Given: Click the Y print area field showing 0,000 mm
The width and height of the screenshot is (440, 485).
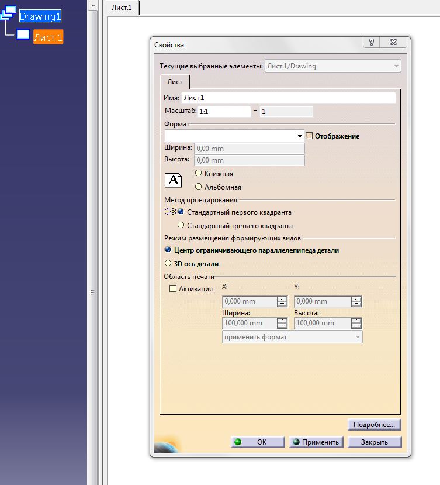Looking at the screenshot, I should click(323, 301).
